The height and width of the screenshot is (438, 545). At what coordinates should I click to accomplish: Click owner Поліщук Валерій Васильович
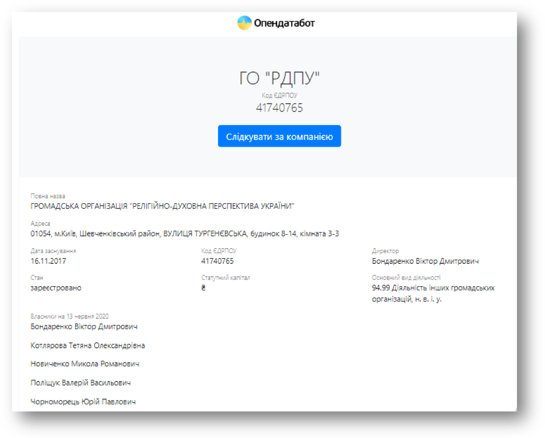pos(81,383)
